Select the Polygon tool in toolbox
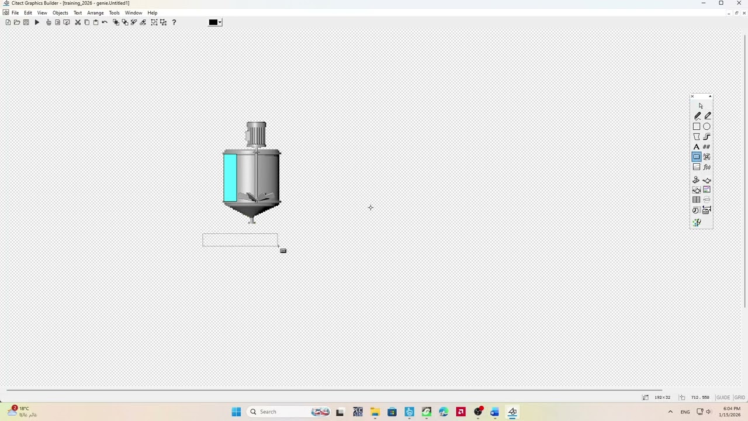The width and height of the screenshot is (748, 421). click(x=697, y=136)
